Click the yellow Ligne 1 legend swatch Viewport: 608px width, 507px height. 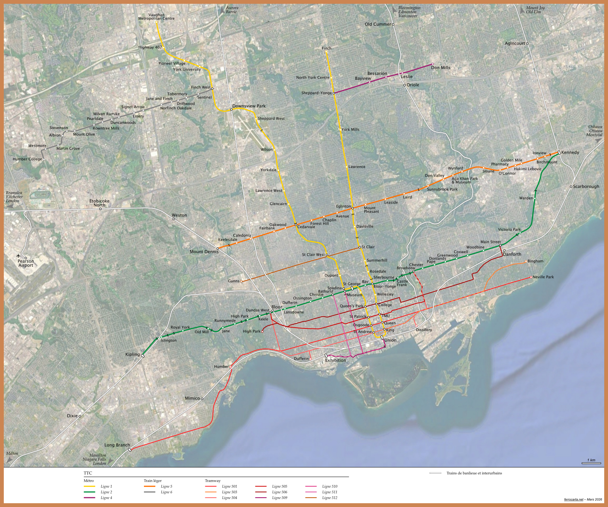(89, 487)
